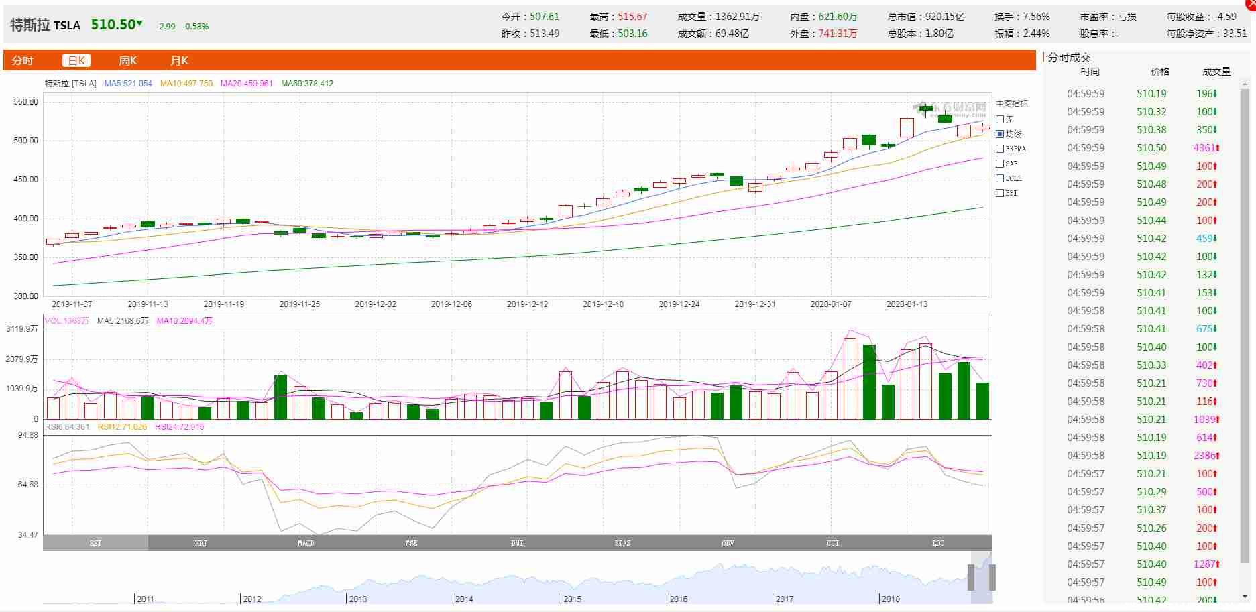This screenshot has height=612, width=1256.
Task: Switch to the 分时 intraday tab
Action: pos(23,61)
